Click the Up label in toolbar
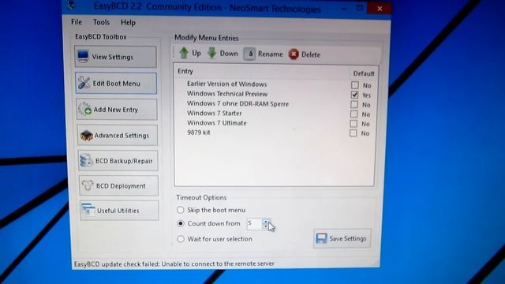505x284 pixels. point(196,53)
